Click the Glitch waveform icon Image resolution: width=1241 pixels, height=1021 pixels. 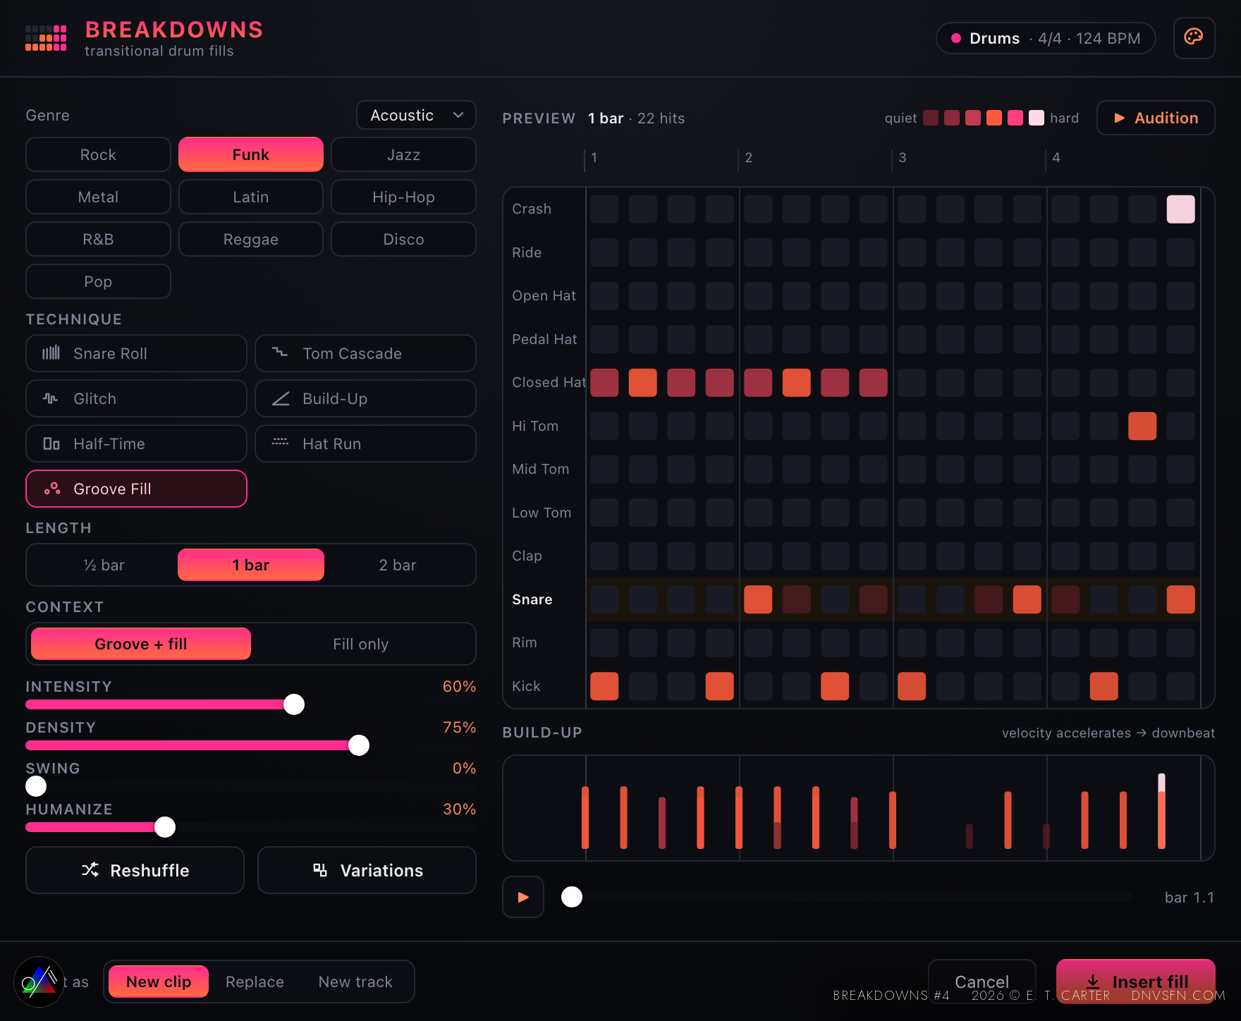click(51, 398)
